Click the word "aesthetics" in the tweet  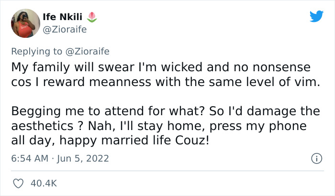46,126
